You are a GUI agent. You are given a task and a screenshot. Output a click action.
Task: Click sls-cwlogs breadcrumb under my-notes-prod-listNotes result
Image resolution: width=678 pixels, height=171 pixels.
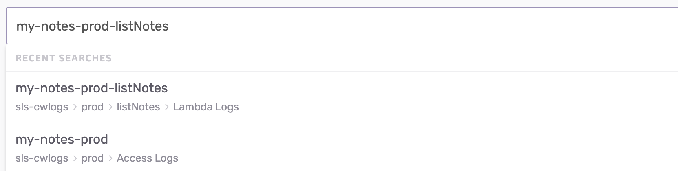point(42,107)
